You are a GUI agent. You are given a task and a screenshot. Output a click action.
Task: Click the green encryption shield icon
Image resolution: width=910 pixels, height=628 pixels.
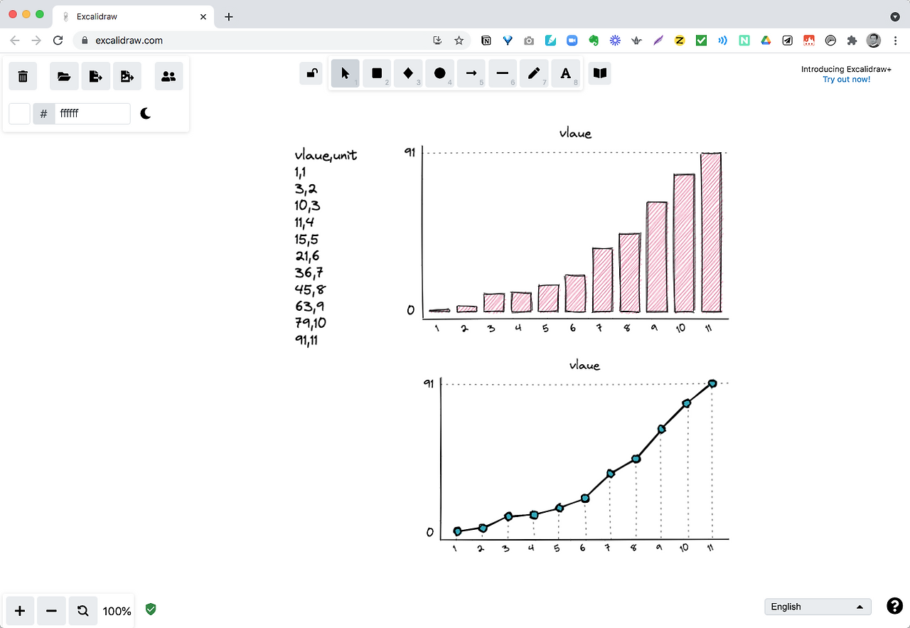(x=151, y=609)
